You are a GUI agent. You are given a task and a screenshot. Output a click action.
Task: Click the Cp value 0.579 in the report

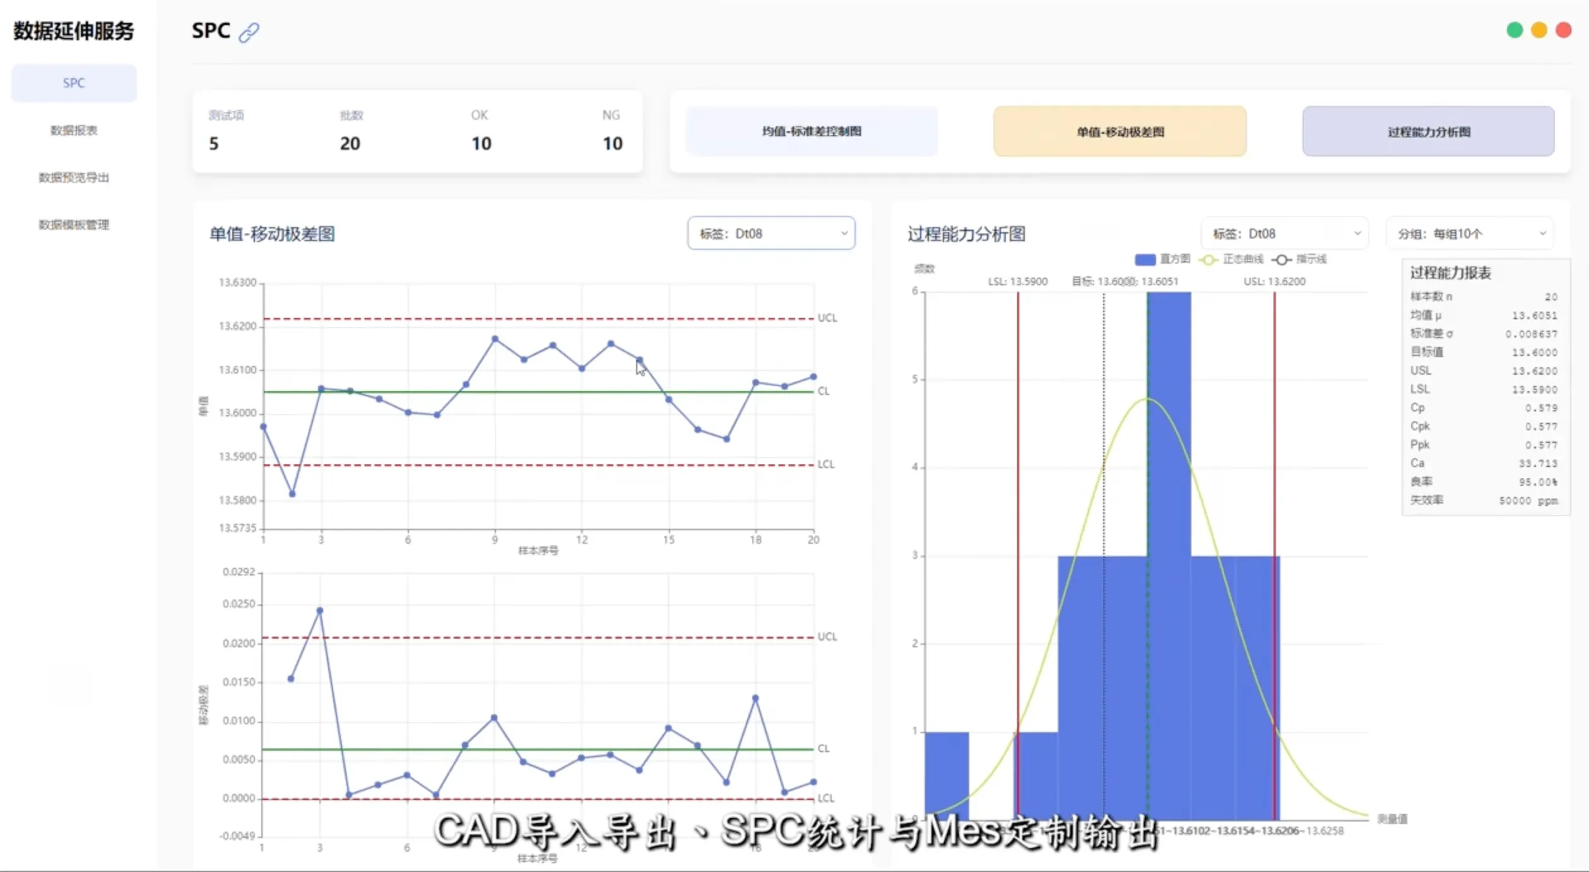(x=1542, y=408)
